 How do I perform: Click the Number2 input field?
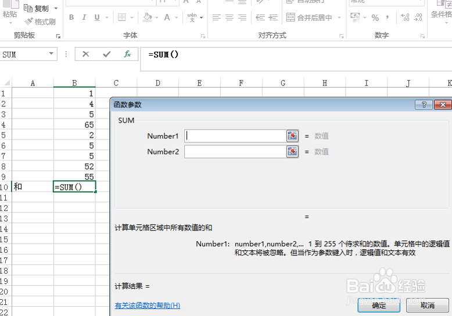235,152
